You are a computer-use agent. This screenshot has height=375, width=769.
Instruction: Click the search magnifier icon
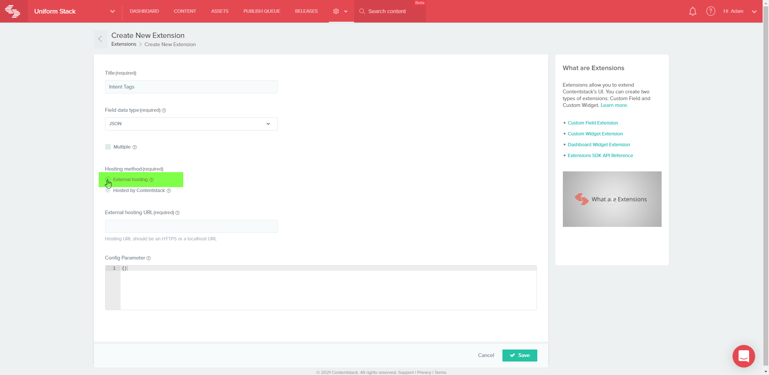click(x=362, y=11)
